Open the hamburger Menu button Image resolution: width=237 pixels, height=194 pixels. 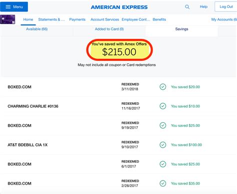14,7
